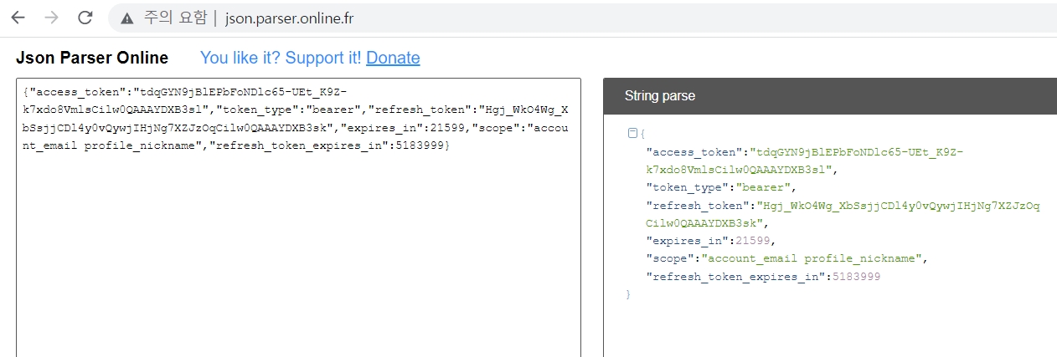Click the "You like it? Support it!" text

coord(281,58)
